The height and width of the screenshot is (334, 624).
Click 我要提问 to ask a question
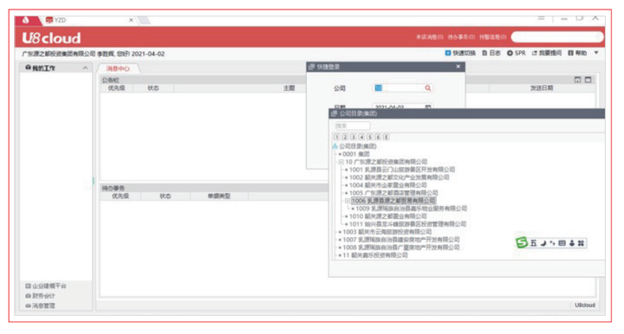[547, 53]
